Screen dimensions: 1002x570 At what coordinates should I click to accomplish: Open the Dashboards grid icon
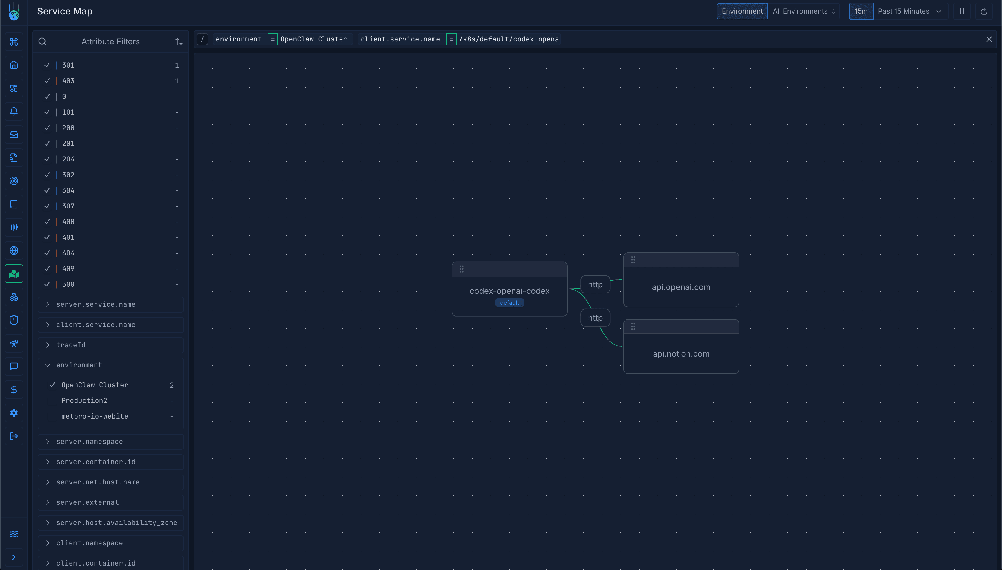coord(14,88)
